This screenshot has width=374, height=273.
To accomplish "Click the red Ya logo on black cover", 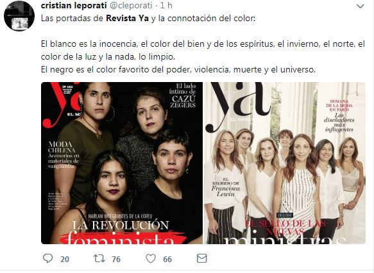I will click(x=61, y=105).
